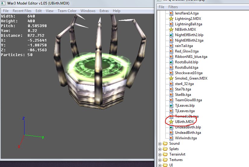The height and width of the screenshot is (167, 249).
Task: Click the Wirlwinds.tga file icon
Action: click(171, 138)
